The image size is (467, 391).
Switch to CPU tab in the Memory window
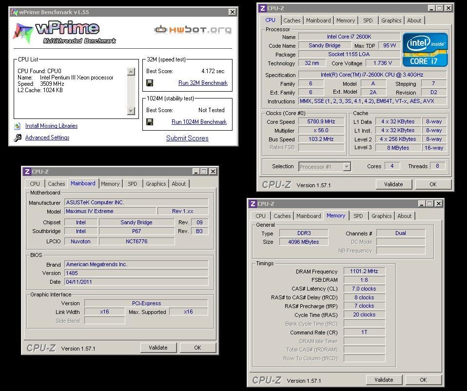pyautogui.click(x=260, y=216)
